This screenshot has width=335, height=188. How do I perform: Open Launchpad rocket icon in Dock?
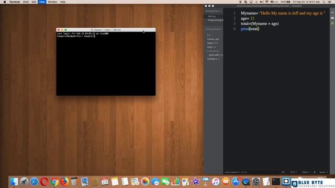pos(24,182)
